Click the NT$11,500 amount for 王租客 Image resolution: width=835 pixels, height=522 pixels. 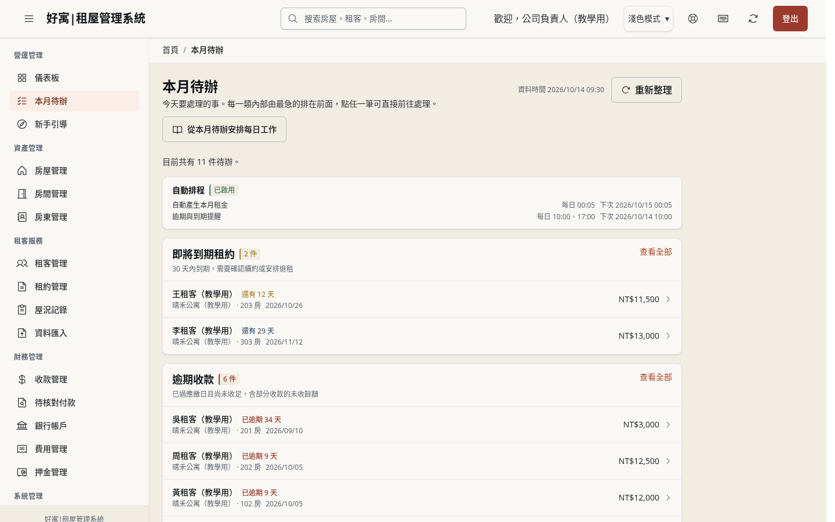(639, 299)
